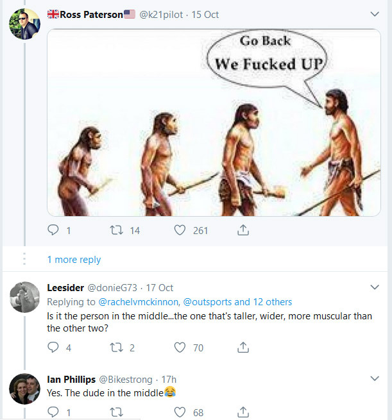Open options chevron on Ross Paterson's tweet
Screen dimensions: 392x420
(x=375, y=13)
